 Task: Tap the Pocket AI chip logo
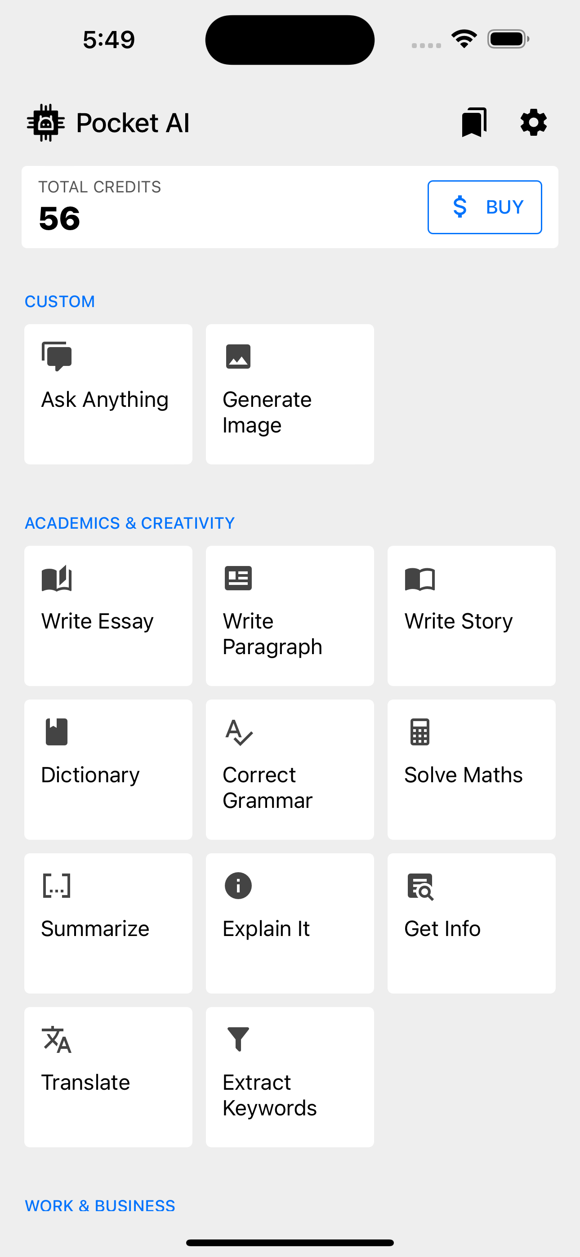[45, 122]
